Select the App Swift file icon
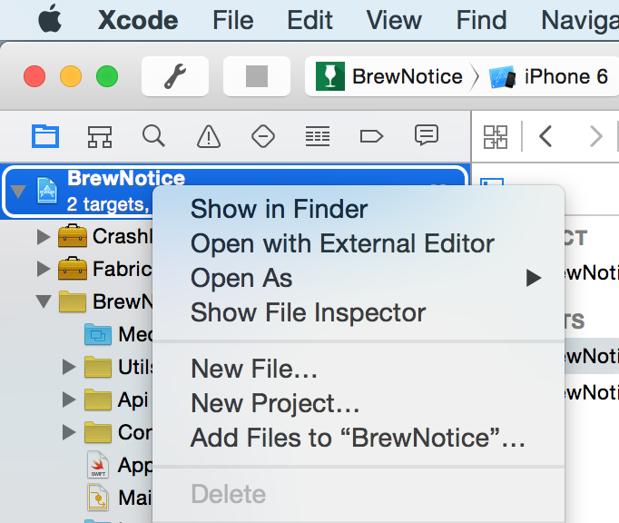The image size is (619, 523). 98,465
